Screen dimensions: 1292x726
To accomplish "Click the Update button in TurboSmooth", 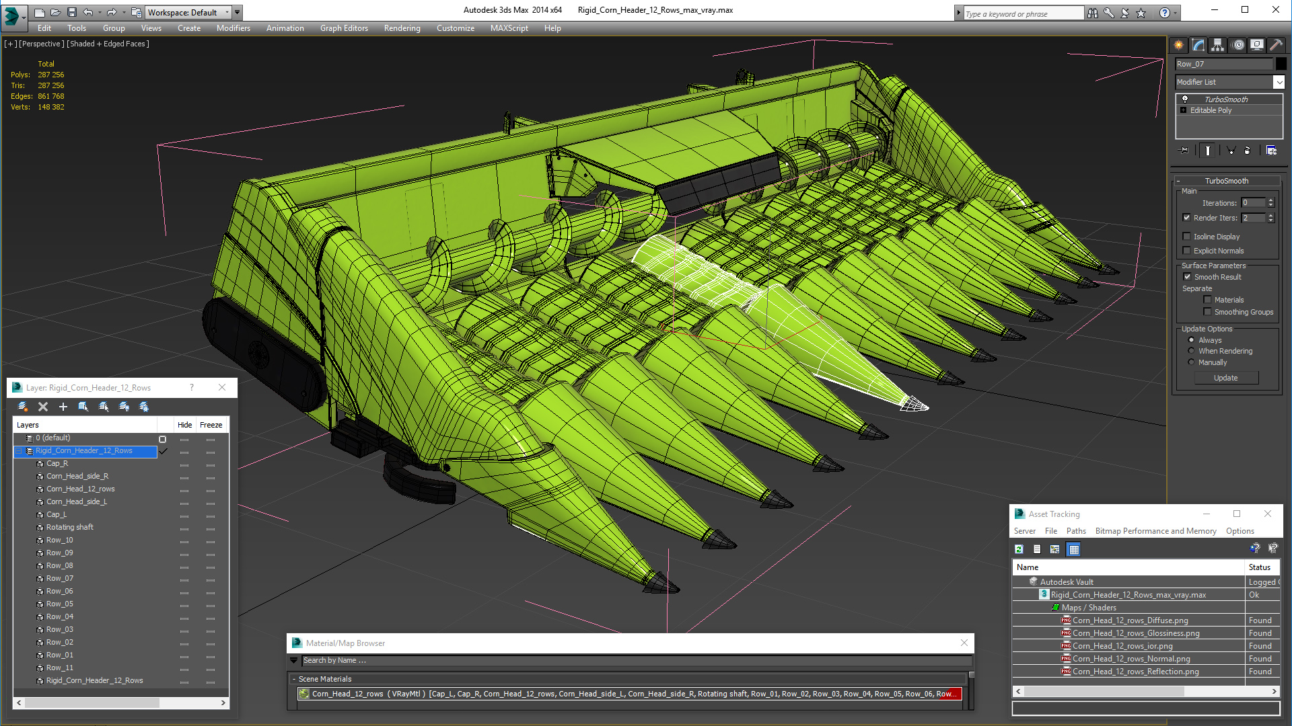I will click(1225, 378).
